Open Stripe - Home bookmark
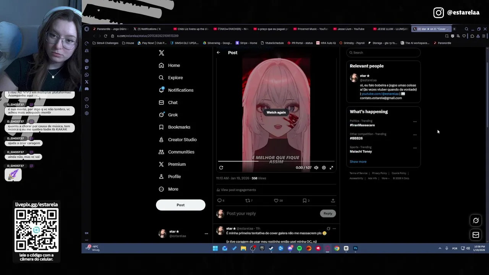Screen dimensions: 489x275 pyautogui.click(x=247, y=43)
